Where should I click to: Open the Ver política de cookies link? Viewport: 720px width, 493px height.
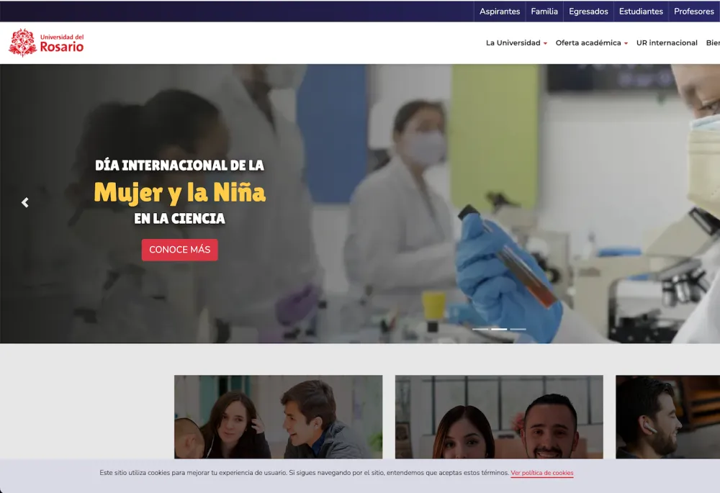point(542,474)
